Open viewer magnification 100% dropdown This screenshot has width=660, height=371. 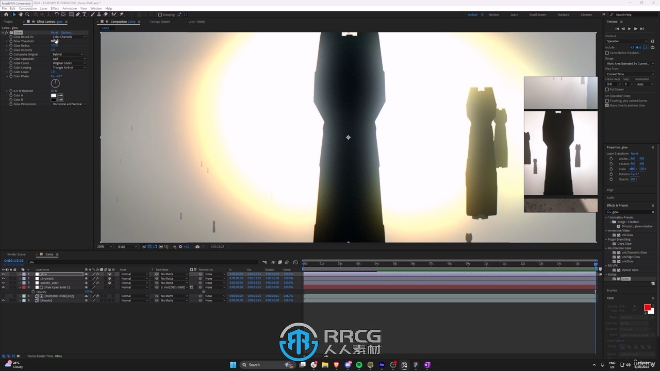[104, 247]
